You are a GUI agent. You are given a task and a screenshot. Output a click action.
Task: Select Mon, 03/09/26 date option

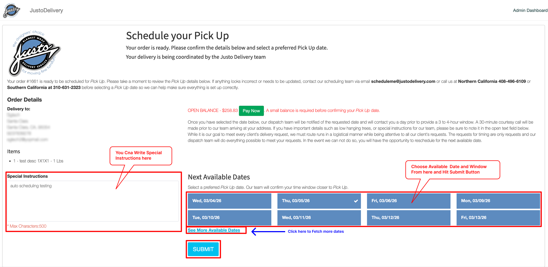[498, 201]
